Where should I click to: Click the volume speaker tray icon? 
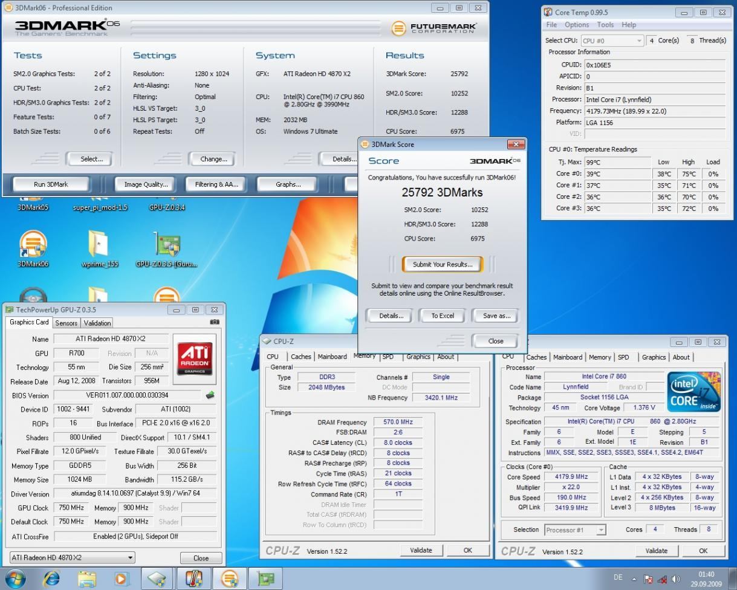pos(675,579)
